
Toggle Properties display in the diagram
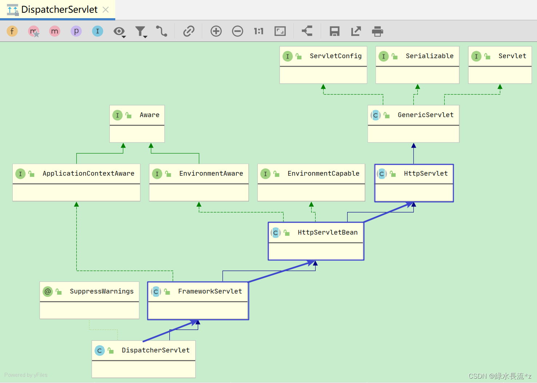point(76,31)
